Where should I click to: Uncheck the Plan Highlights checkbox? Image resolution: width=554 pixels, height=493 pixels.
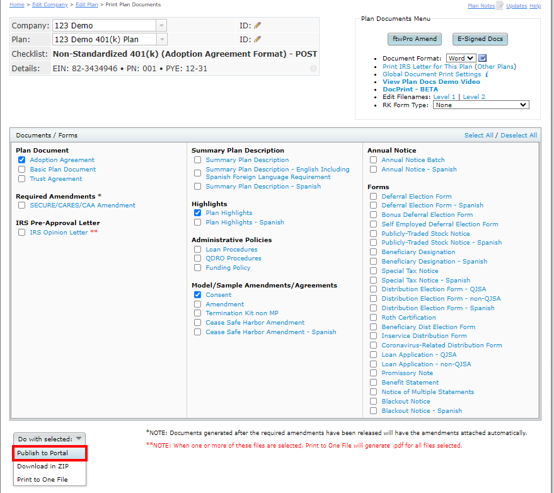pos(197,212)
